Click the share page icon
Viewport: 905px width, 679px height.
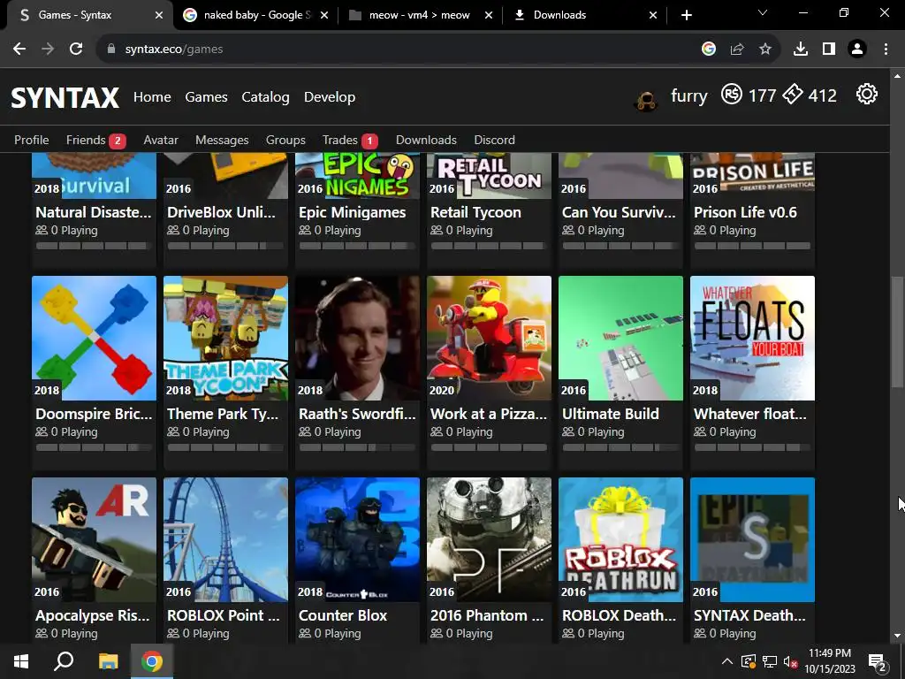(x=737, y=50)
